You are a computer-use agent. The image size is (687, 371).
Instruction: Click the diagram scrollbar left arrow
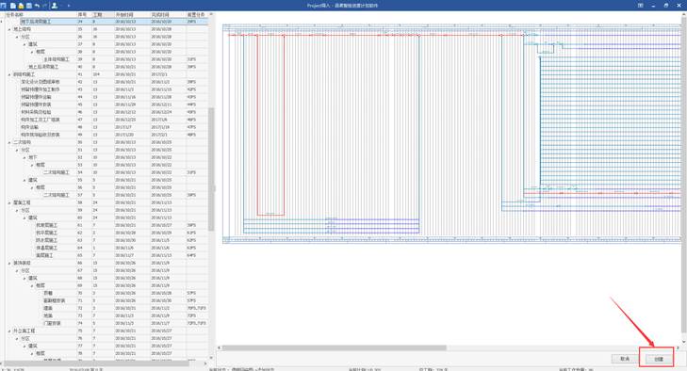click(219, 347)
